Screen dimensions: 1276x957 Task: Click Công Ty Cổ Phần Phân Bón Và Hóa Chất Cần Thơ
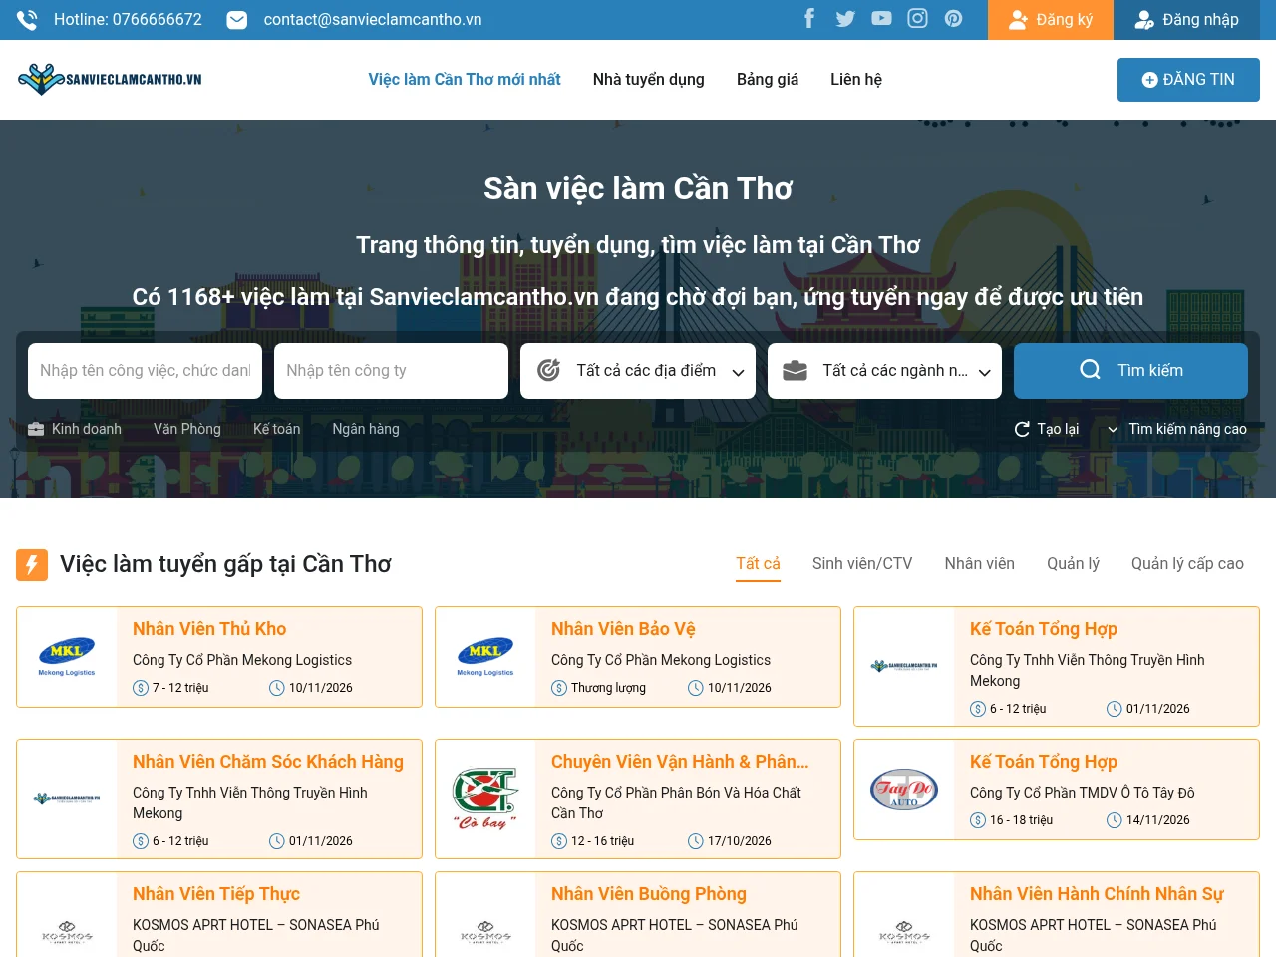[676, 802]
